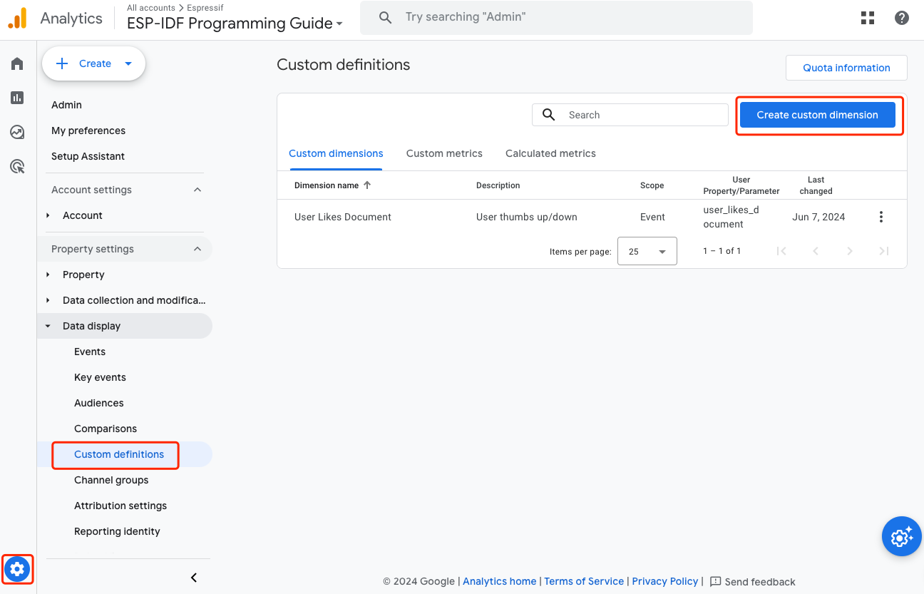Viewport: 924px width, 594px height.
Task: Open the Items per page dropdown
Action: [647, 251]
